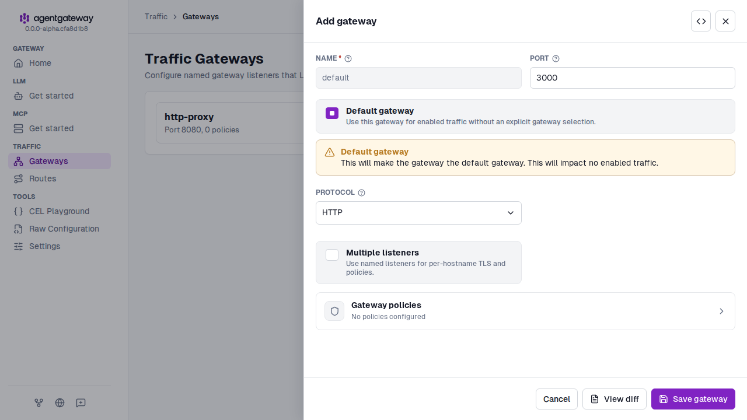Open Raw Configuration in the sidebar
The image size is (747, 420).
point(60,229)
